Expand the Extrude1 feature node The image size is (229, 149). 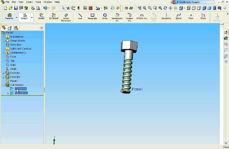(x=3, y=73)
